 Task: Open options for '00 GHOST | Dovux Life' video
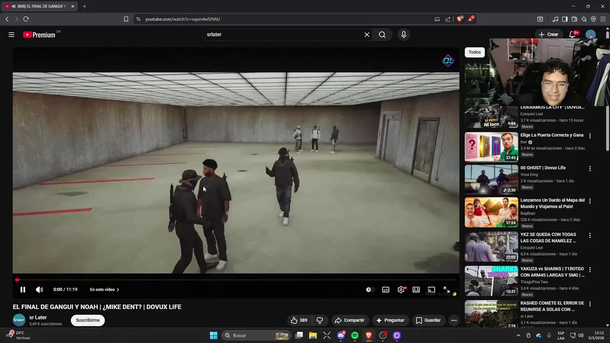point(590,169)
